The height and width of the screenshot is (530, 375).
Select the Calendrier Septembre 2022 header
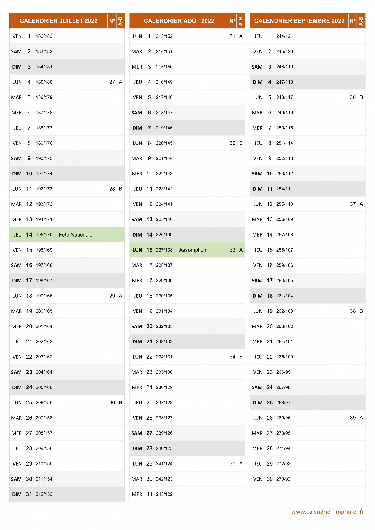299,21
